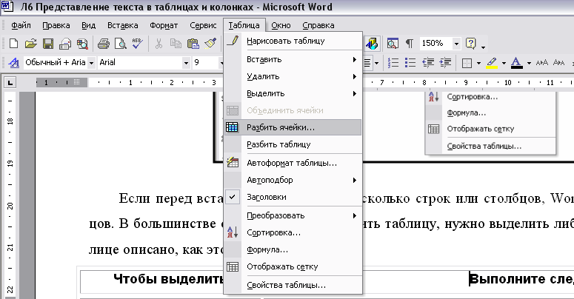The image size is (574, 299).
Task: Increase the paragraph indent
Action: pyautogui.click(x=445, y=63)
